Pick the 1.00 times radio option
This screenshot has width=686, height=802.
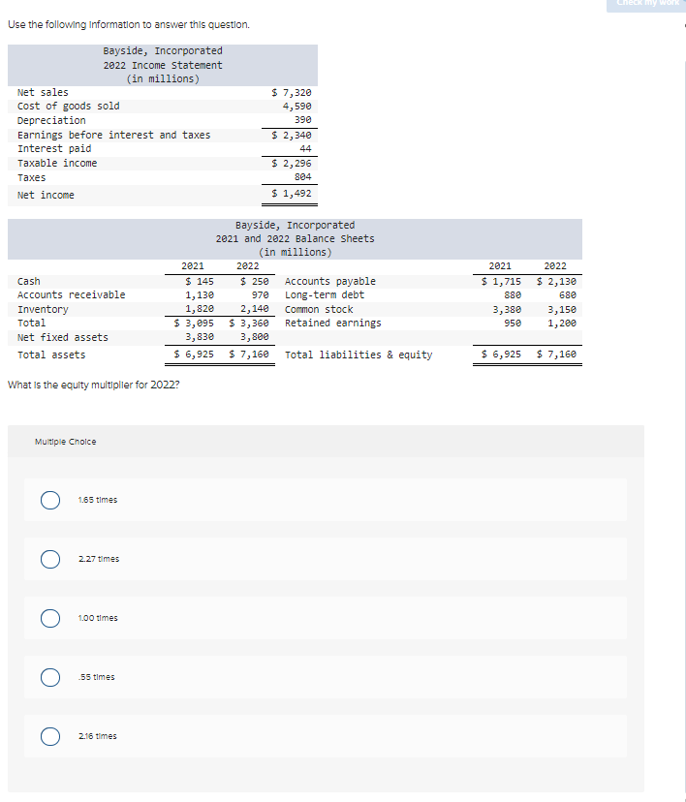[50, 618]
